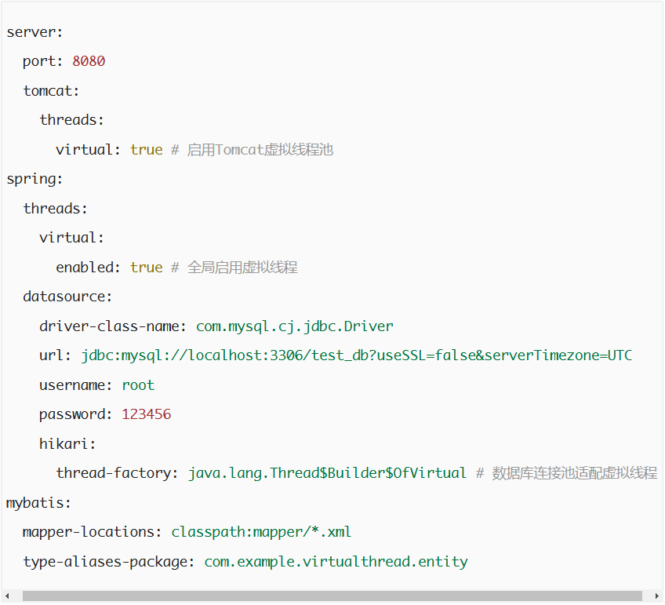Click the username value root
The width and height of the screenshot is (665, 605).
pyautogui.click(x=138, y=385)
